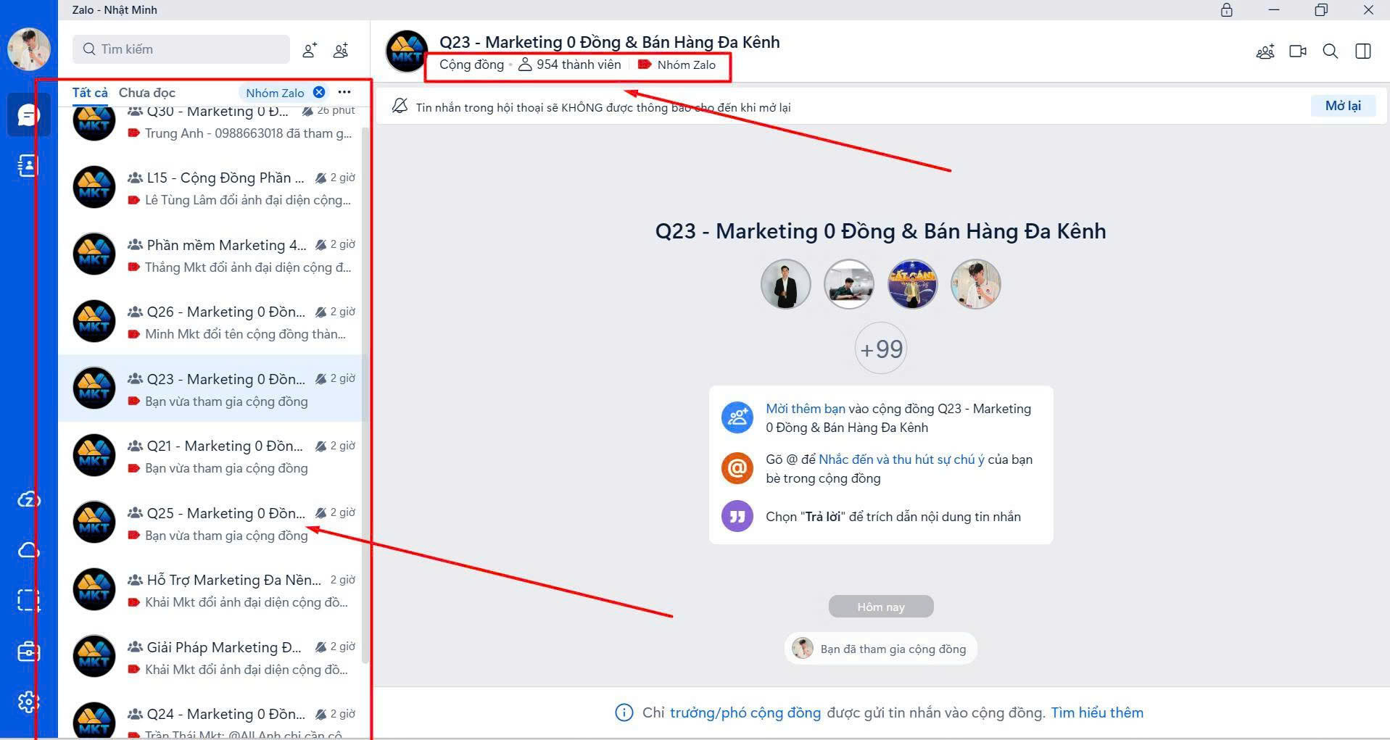Switch to the Chưa đọc tab
1390x740 pixels.
coord(146,93)
